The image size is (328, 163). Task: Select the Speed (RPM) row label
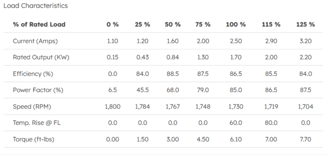pyautogui.click(x=32, y=107)
